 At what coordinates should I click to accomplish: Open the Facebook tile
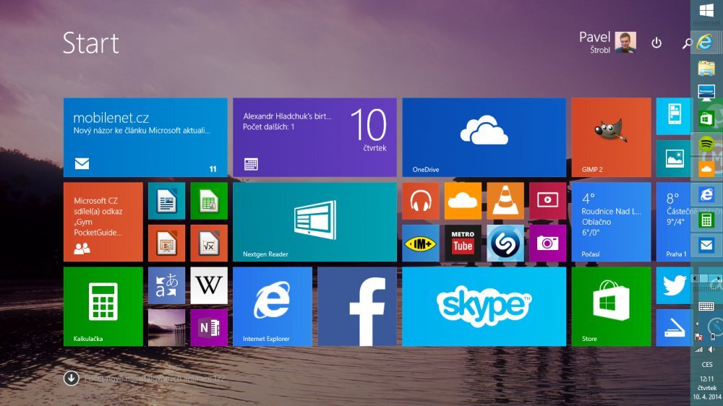pos(357,306)
